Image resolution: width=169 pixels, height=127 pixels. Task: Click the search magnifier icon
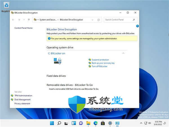point(134,20)
